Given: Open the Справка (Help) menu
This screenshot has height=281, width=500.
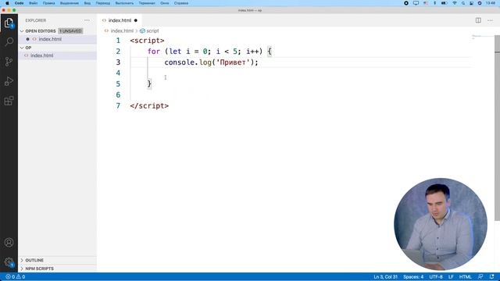Looking at the screenshot, I should (181, 3).
